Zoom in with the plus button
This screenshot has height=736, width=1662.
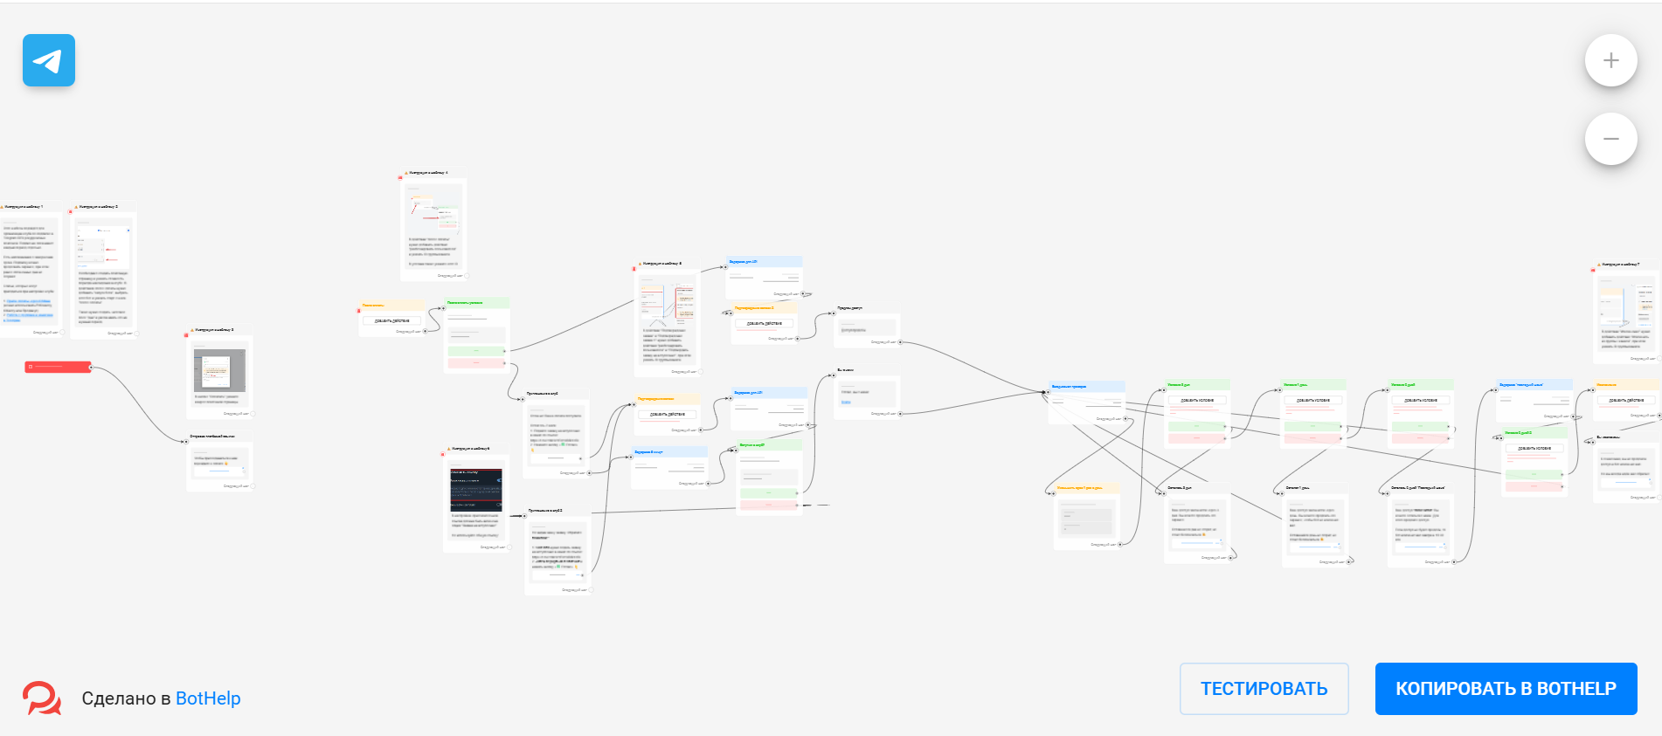pos(1610,60)
